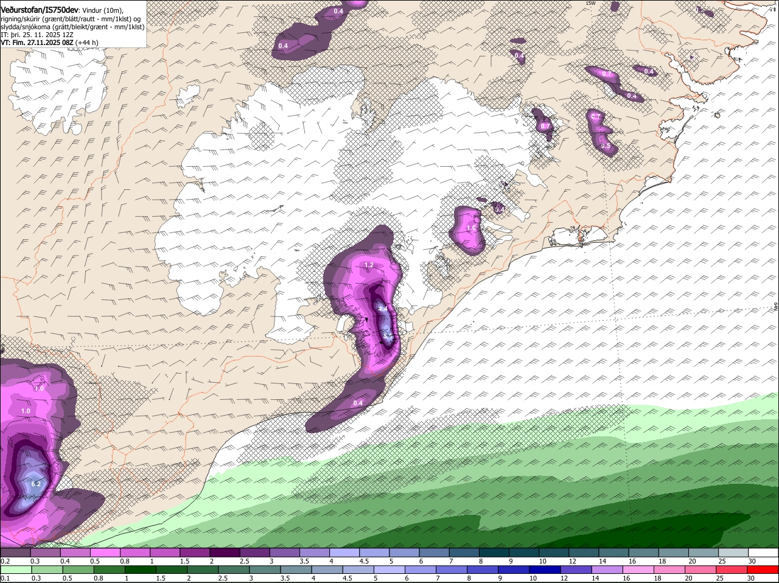Click the 'VT: Fim. 27.11.2025 08Z' valid time

(x=37, y=43)
